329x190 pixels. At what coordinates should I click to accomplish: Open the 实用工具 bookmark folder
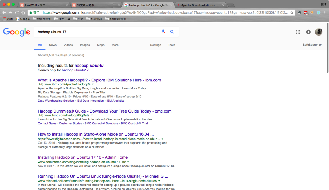coord(62,19)
